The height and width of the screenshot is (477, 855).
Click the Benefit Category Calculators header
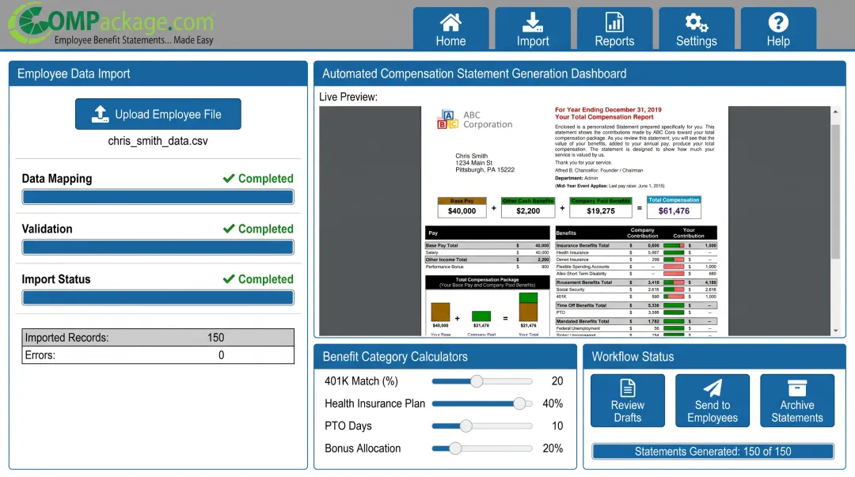[x=445, y=357]
